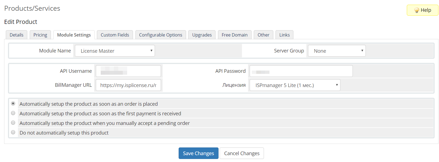Screen dimensions: 439x162
Task: Go to the Custom Fields tab
Action: tap(115, 35)
